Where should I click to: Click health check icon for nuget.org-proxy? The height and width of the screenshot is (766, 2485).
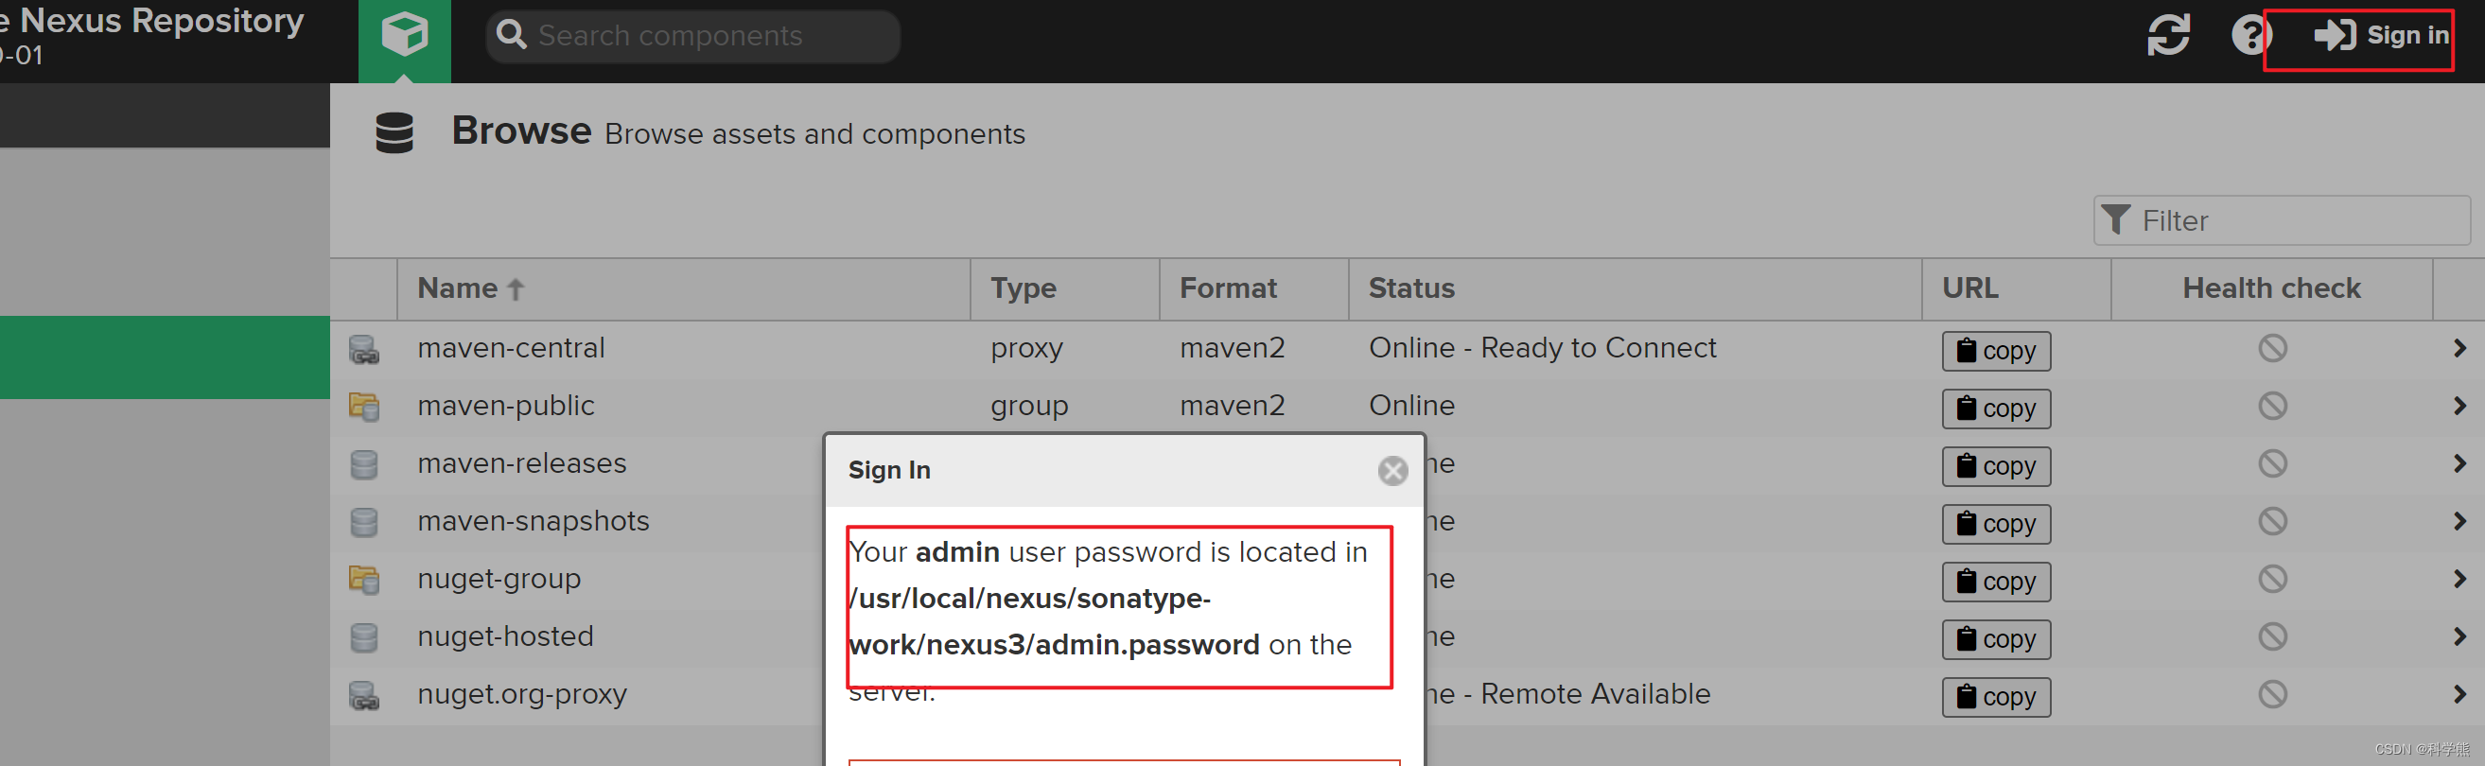(x=2272, y=695)
